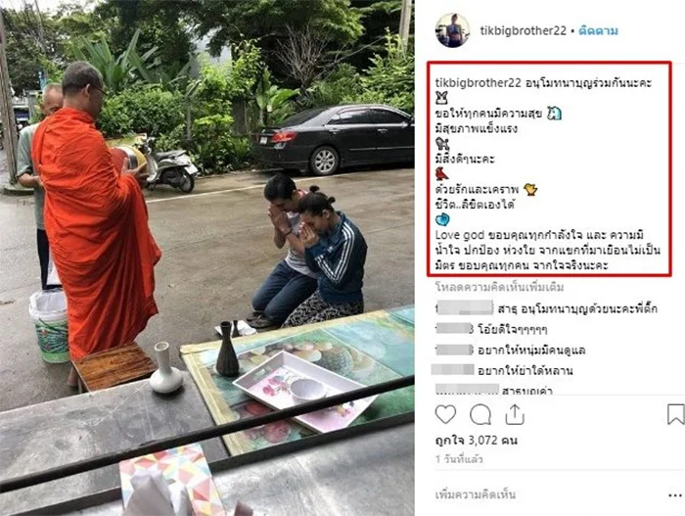685x516 pixels.
Task: Open comments via speech bubble icon
Action: pos(480,414)
